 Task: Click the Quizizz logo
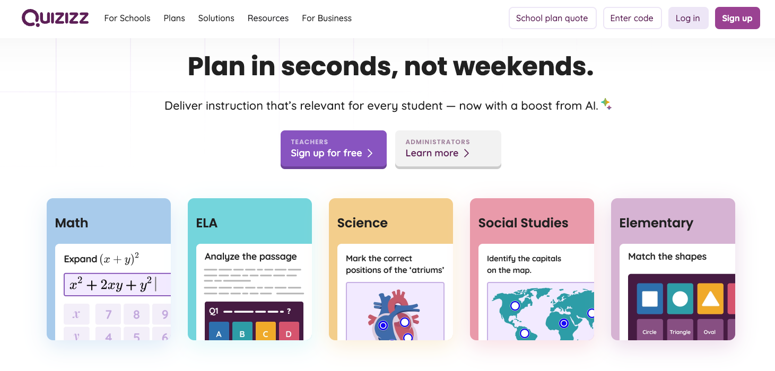tap(55, 17)
